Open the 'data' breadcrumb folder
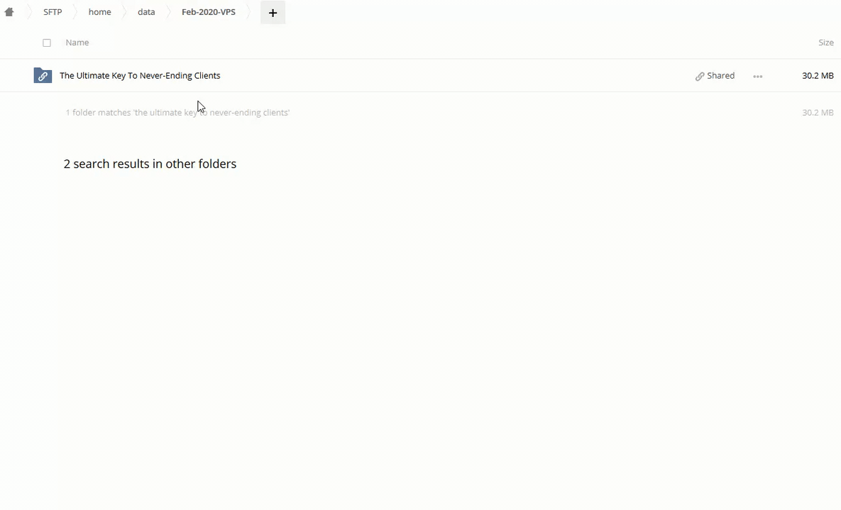The width and height of the screenshot is (841, 510). tap(146, 12)
